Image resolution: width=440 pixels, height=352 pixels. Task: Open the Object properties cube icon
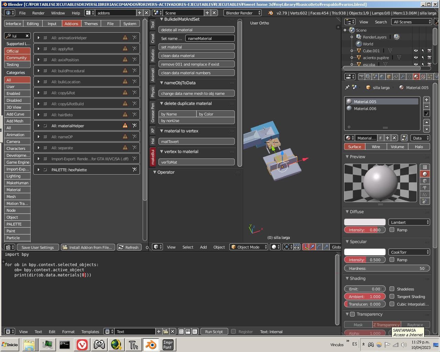(389, 77)
